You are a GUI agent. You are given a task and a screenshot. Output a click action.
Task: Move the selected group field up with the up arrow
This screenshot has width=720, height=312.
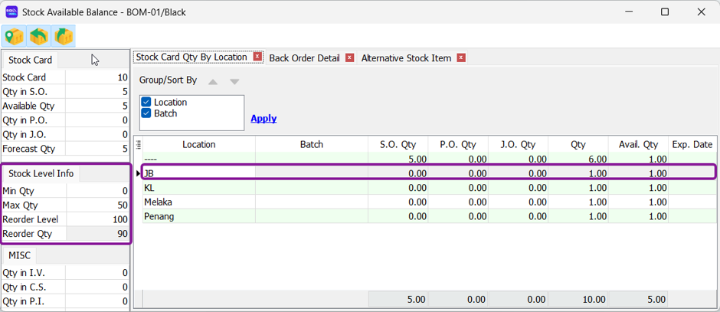point(213,81)
